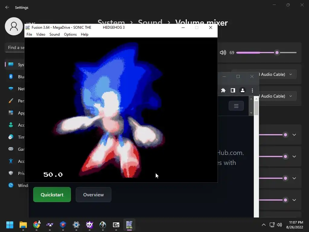
Task: Go back with the Settings back arrow
Action: pos(7,7)
